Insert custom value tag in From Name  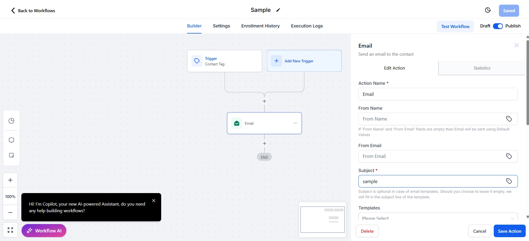(x=509, y=119)
